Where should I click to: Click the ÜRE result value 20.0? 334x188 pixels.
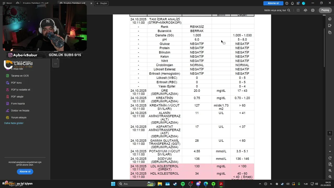point(197,91)
